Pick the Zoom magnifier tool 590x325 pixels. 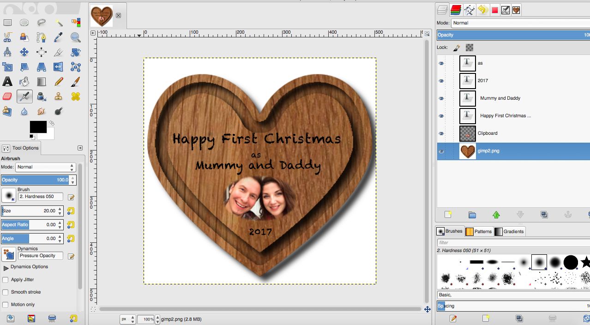(76, 37)
